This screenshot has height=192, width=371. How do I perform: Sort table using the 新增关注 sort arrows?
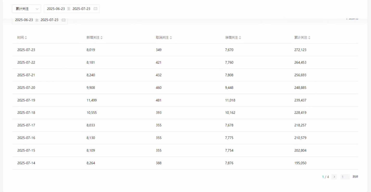(102, 38)
